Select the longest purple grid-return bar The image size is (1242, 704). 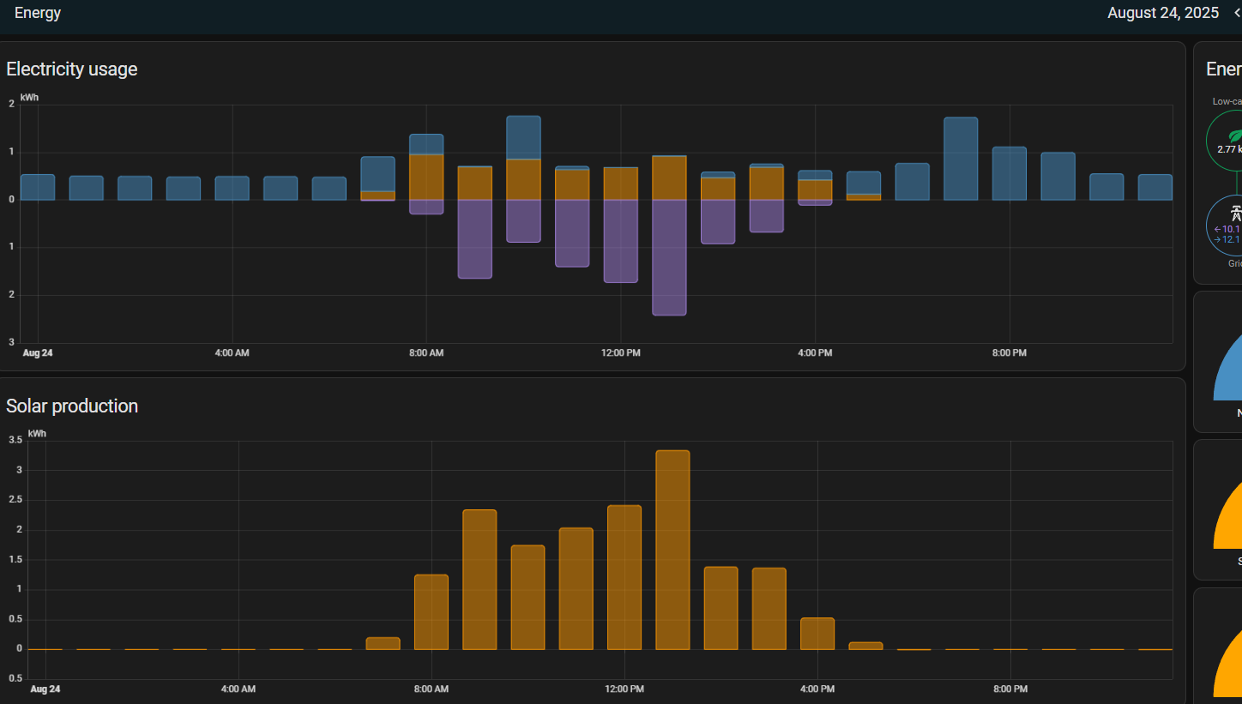pyautogui.click(x=669, y=257)
